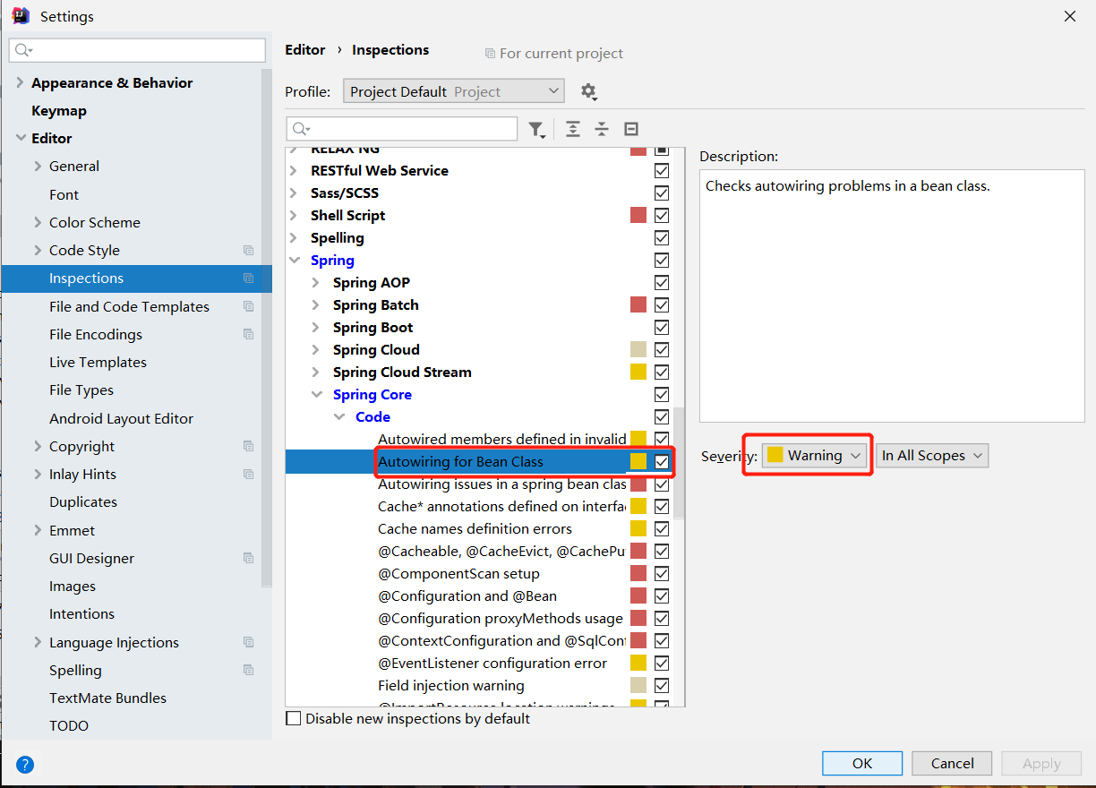The height and width of the screenshot is (788, 1096).
Task: Enable Disable new inspections by default
Action: click(294, 718)
